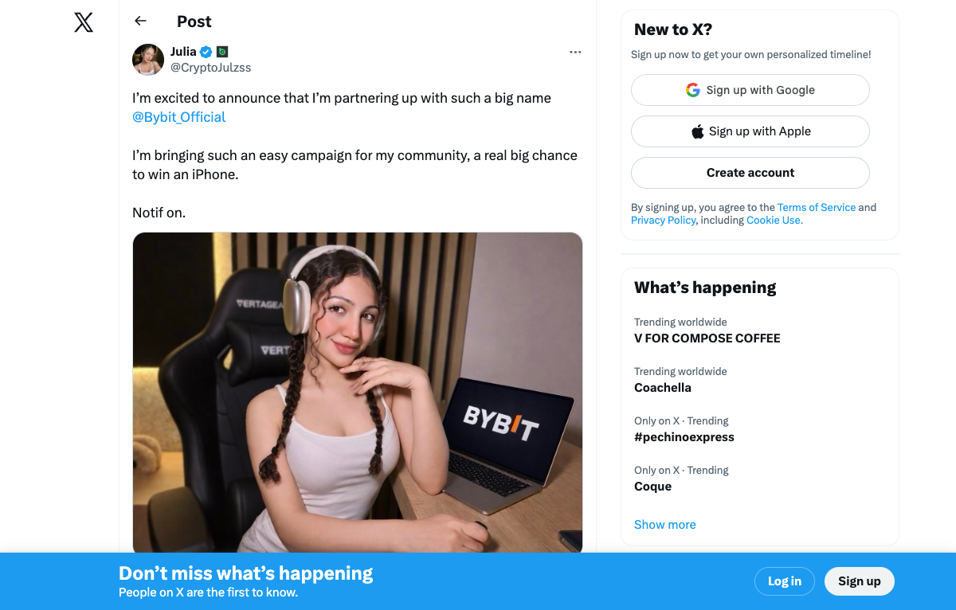
Task: Expand trends with Show more
Action: tap(664, 524)
